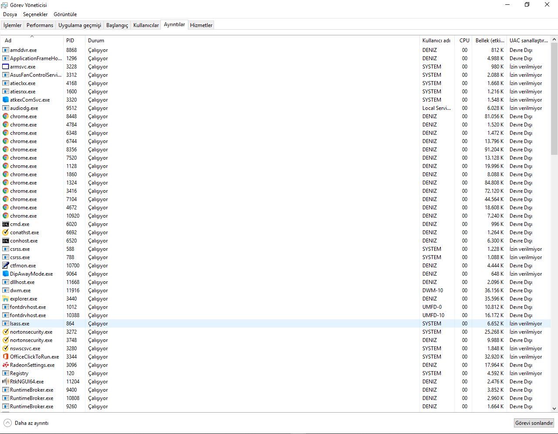The width and height of the screenshot is (558, 434).
Task: Collapse view with the Daha az ayrıntı chevron
Action: 8,423
